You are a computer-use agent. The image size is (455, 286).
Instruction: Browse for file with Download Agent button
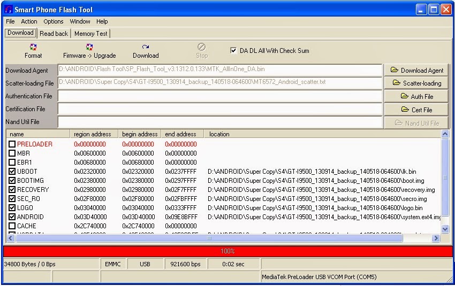pyautogui.click(x=416, y=70)
